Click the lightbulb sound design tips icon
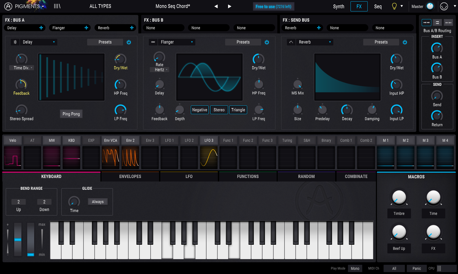The width and height of the screenshot is (458, 274). coord(394,6)
